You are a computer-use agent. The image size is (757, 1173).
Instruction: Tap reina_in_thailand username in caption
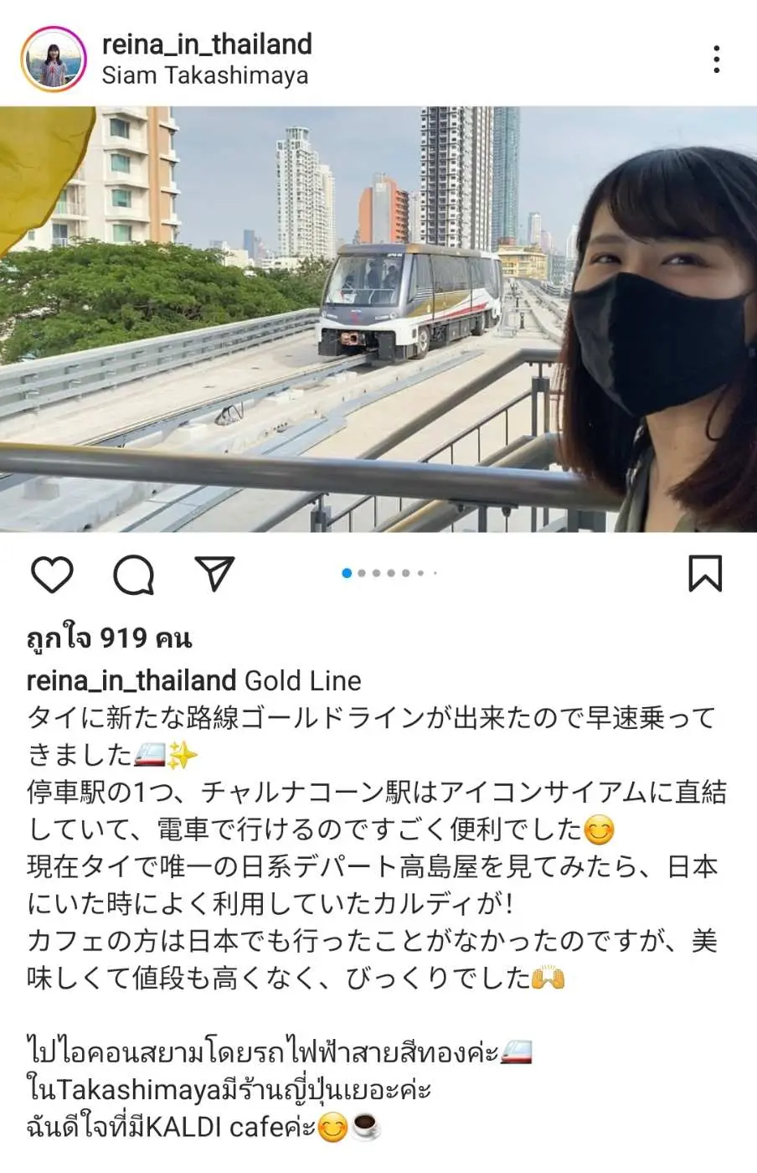tap(131, 680)
